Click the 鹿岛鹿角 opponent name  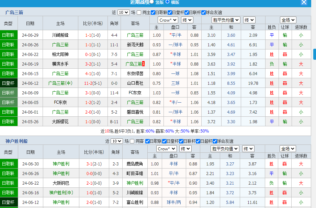(x=134, y=164)
